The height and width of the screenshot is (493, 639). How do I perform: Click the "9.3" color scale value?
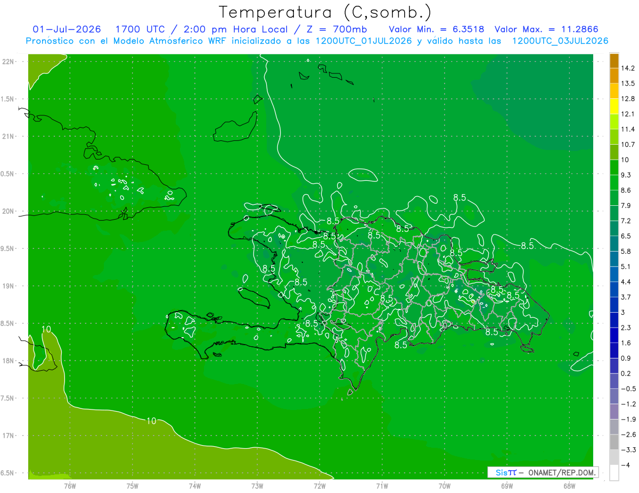(626, 175)
